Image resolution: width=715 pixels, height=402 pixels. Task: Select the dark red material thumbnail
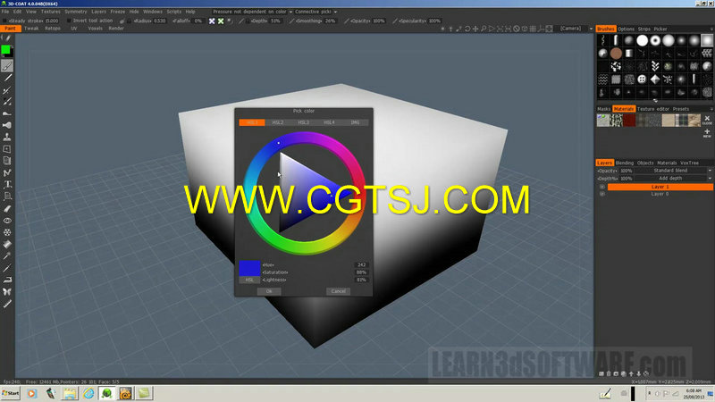pyautogui.click(x=629, y=120)
